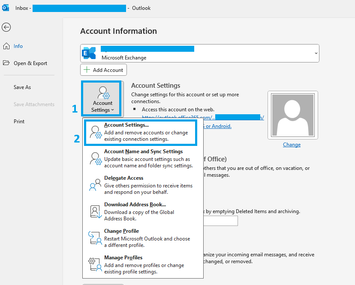Click 'Access this account on the web.' text
Image resolution: width=355 pixels, height=285 pixels.
coord(178,110)
